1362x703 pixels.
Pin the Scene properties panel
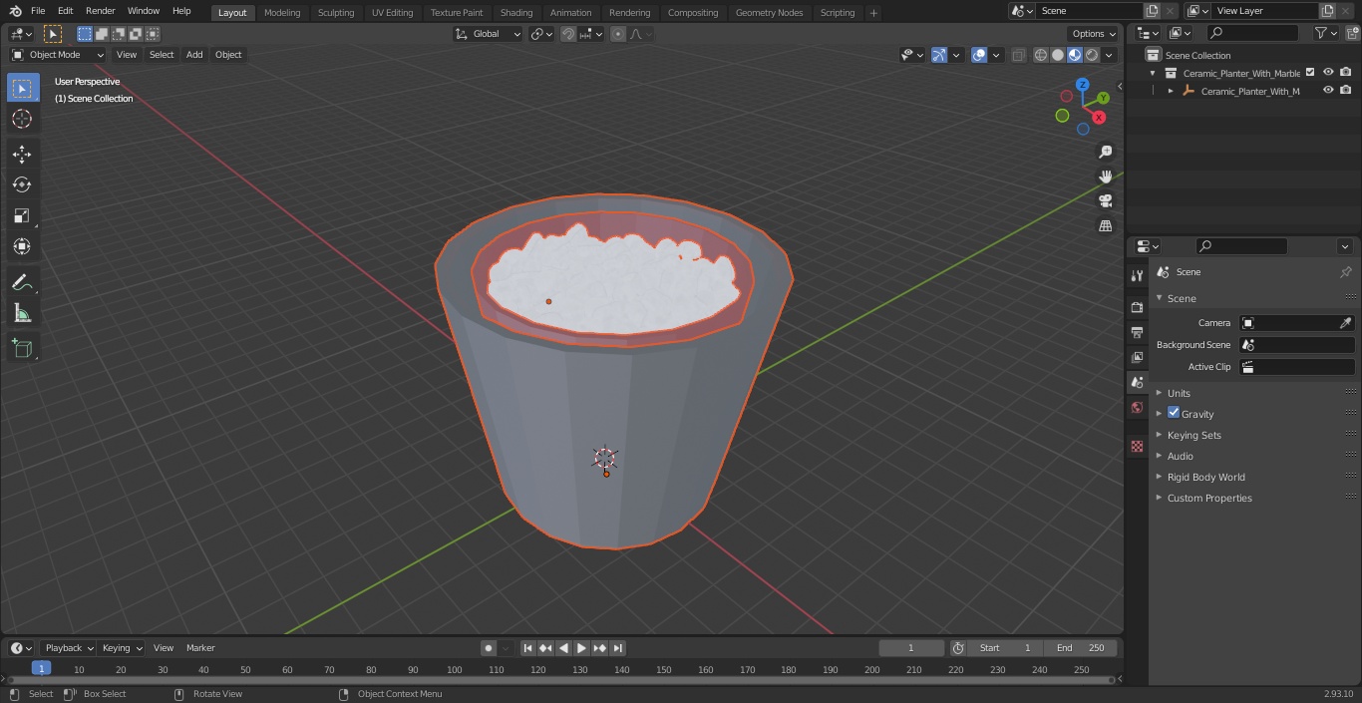1345,272
